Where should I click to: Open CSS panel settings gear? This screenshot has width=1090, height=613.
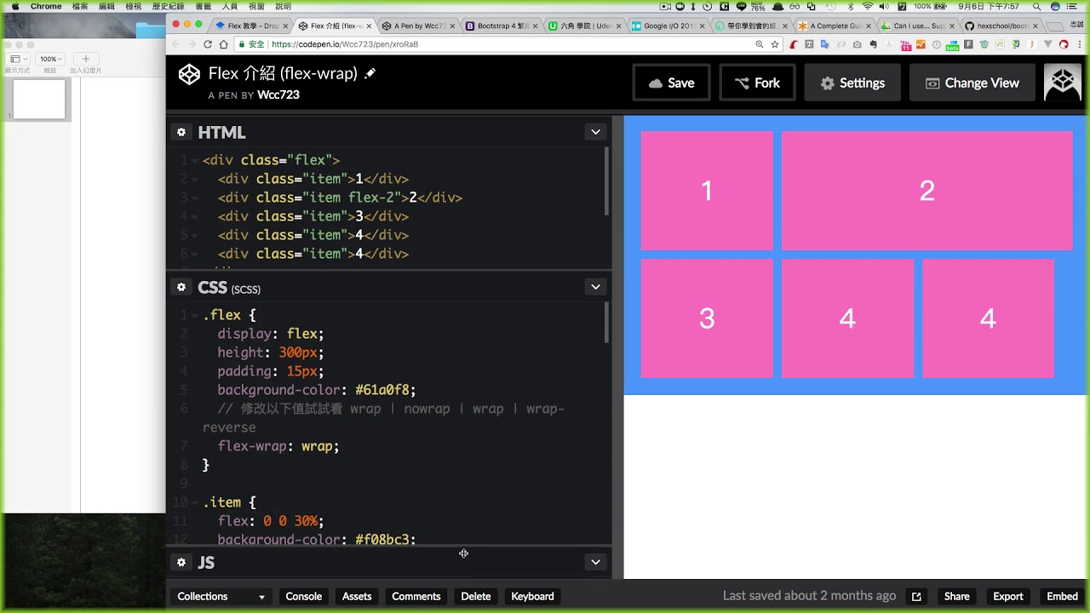(181, 287)
